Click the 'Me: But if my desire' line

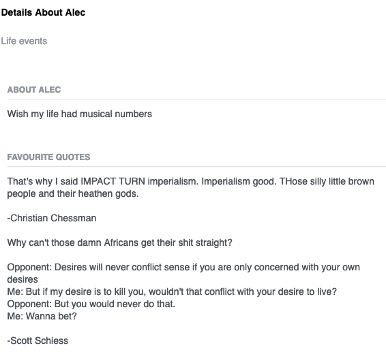point(172,291)
